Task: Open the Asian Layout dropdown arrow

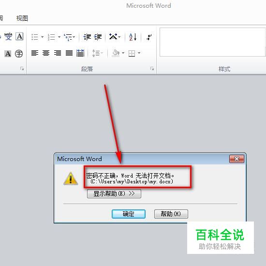Action: click(x=119, y=37)
